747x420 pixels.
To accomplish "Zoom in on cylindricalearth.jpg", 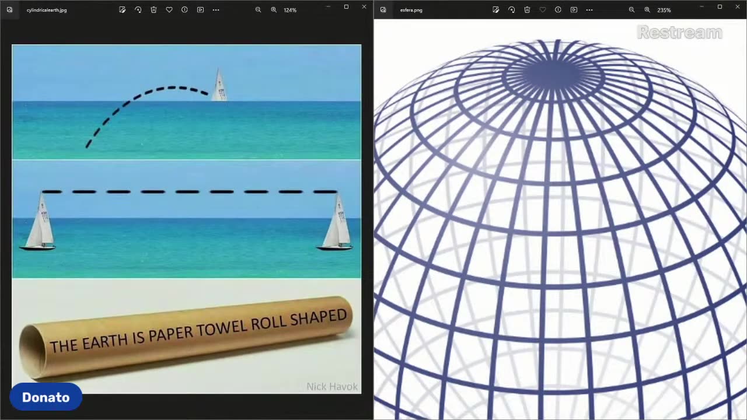I will [274, 10].
